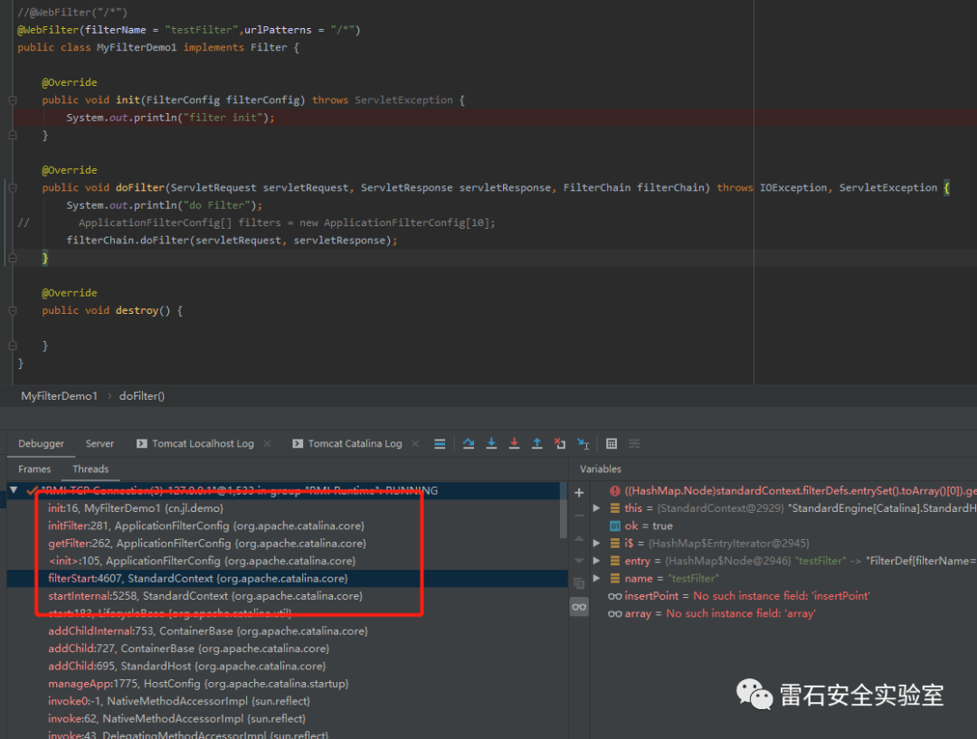This screenshot has width=977, height=739.
Task: Open the Frames tab
Action: [34, 469]
